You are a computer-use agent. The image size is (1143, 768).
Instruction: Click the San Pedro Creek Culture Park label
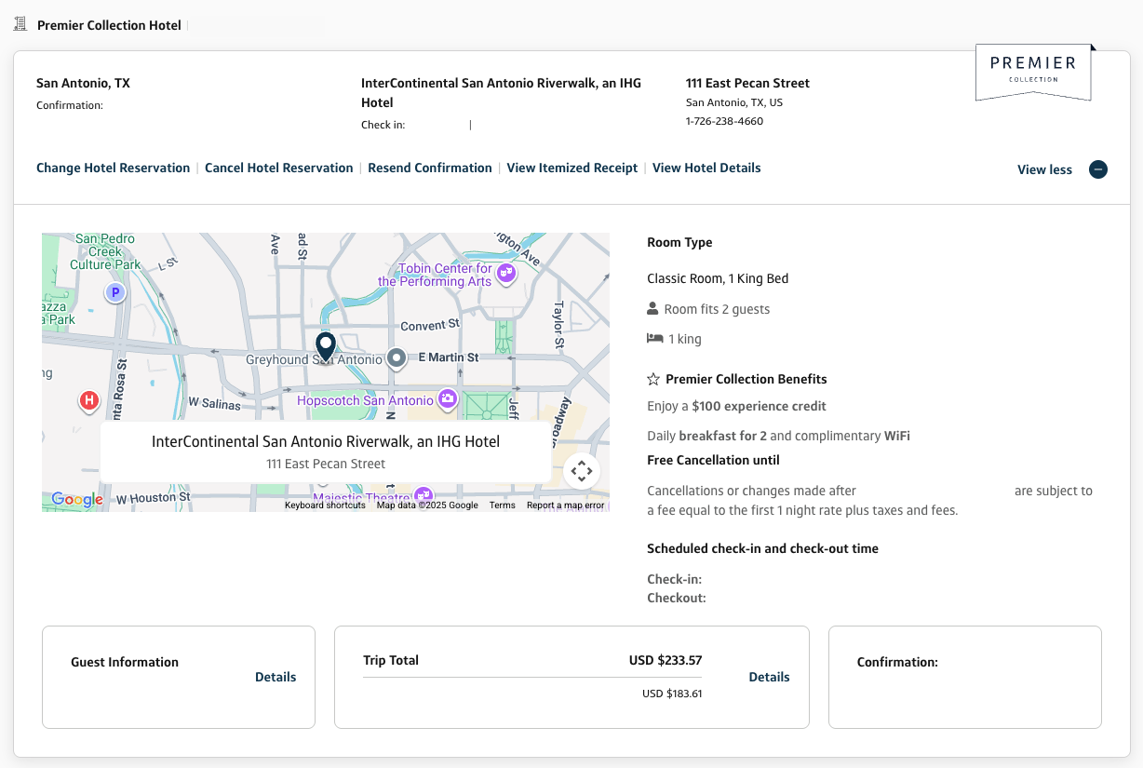click(x=105, y=251)
